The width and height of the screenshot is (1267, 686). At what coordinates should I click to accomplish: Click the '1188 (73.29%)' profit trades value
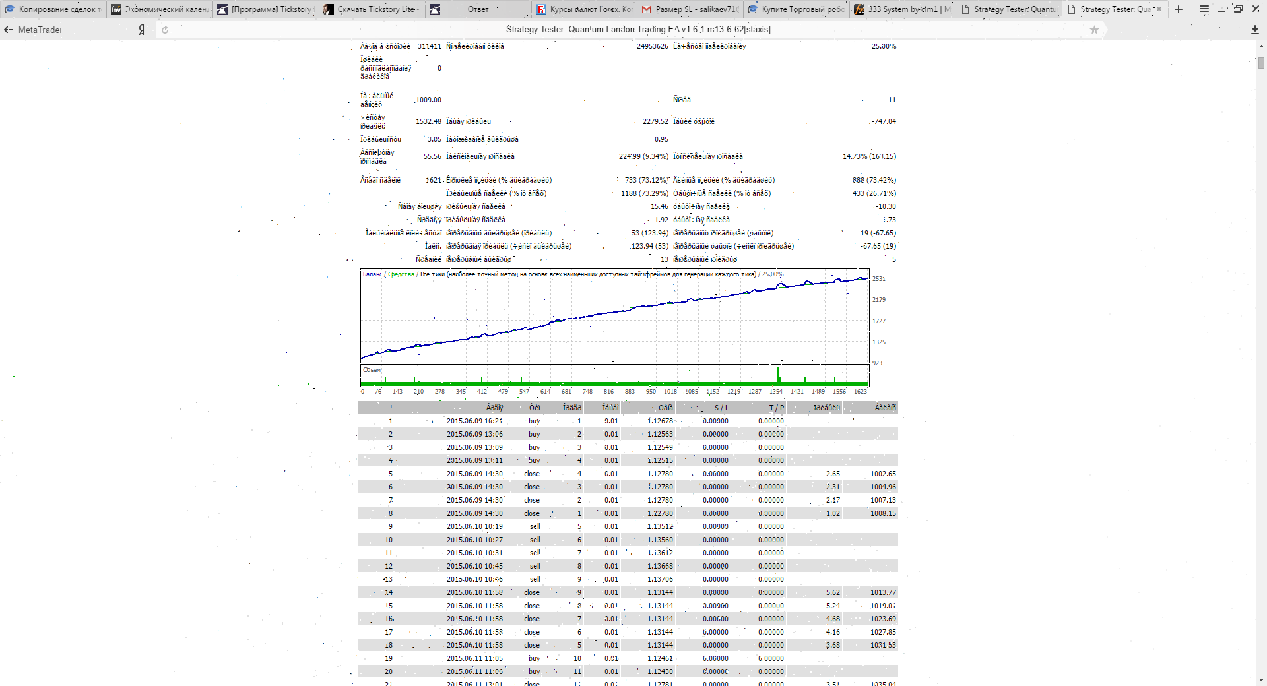point(645,193)
